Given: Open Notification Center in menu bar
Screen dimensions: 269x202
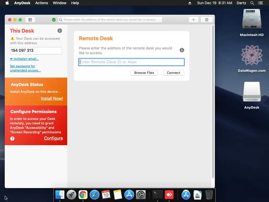Looking at the screenshot, I should (260, 3).
